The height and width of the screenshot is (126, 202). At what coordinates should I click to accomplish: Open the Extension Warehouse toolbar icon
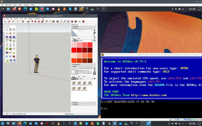coord(76,22)
